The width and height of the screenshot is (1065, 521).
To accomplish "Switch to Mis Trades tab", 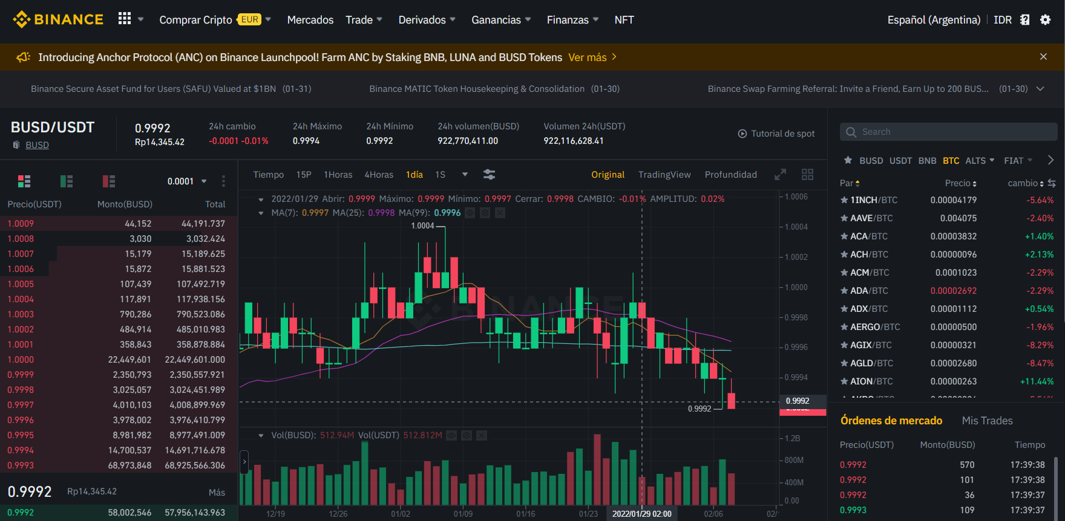I will point(988,421).
